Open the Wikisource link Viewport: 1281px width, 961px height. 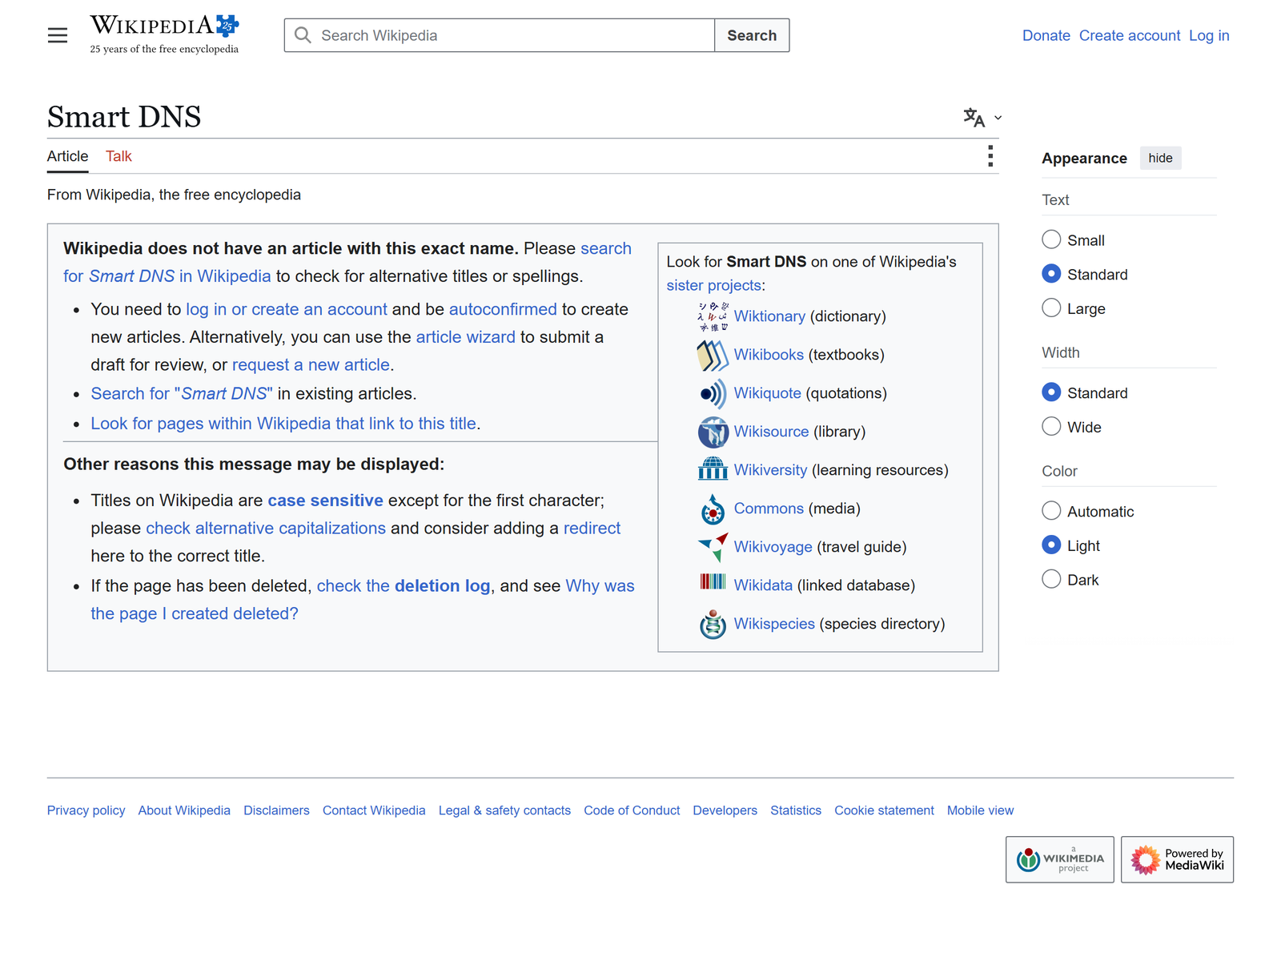(771, 432)
